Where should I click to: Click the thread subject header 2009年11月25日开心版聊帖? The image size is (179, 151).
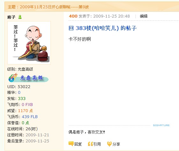[x=48, y=7]
